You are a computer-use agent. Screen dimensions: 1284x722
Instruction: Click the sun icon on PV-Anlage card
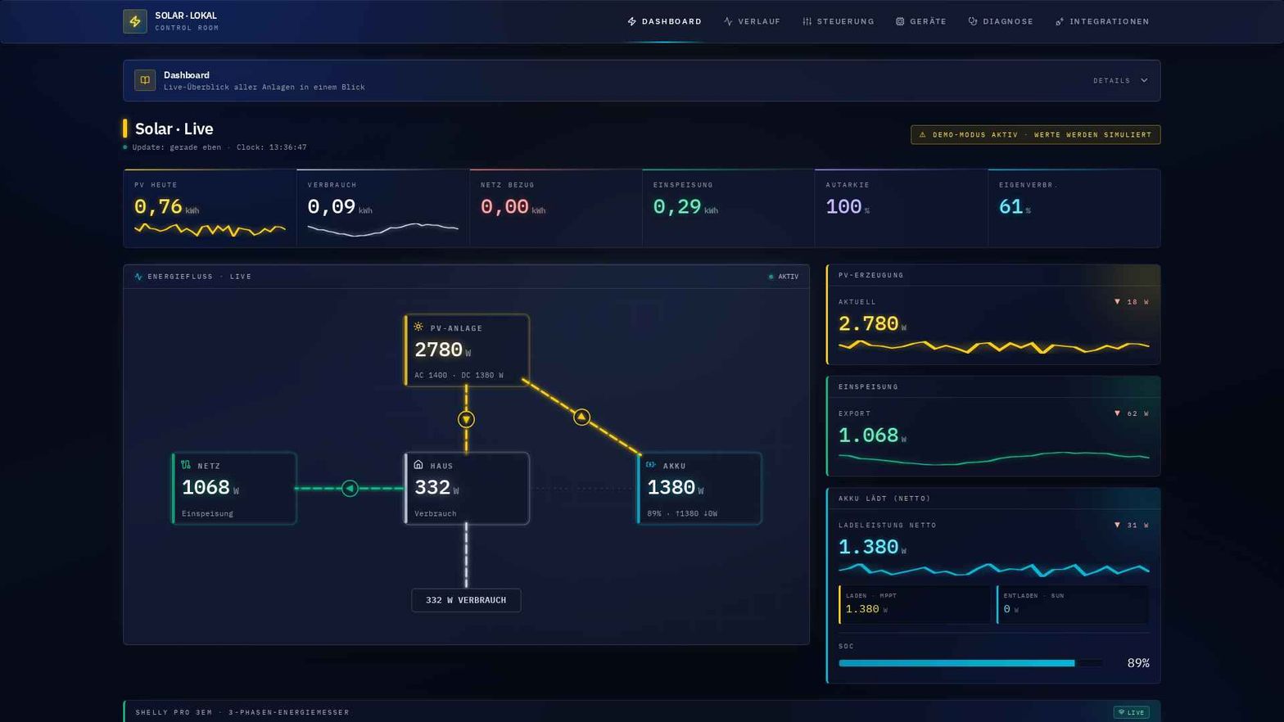pos(418,327)
